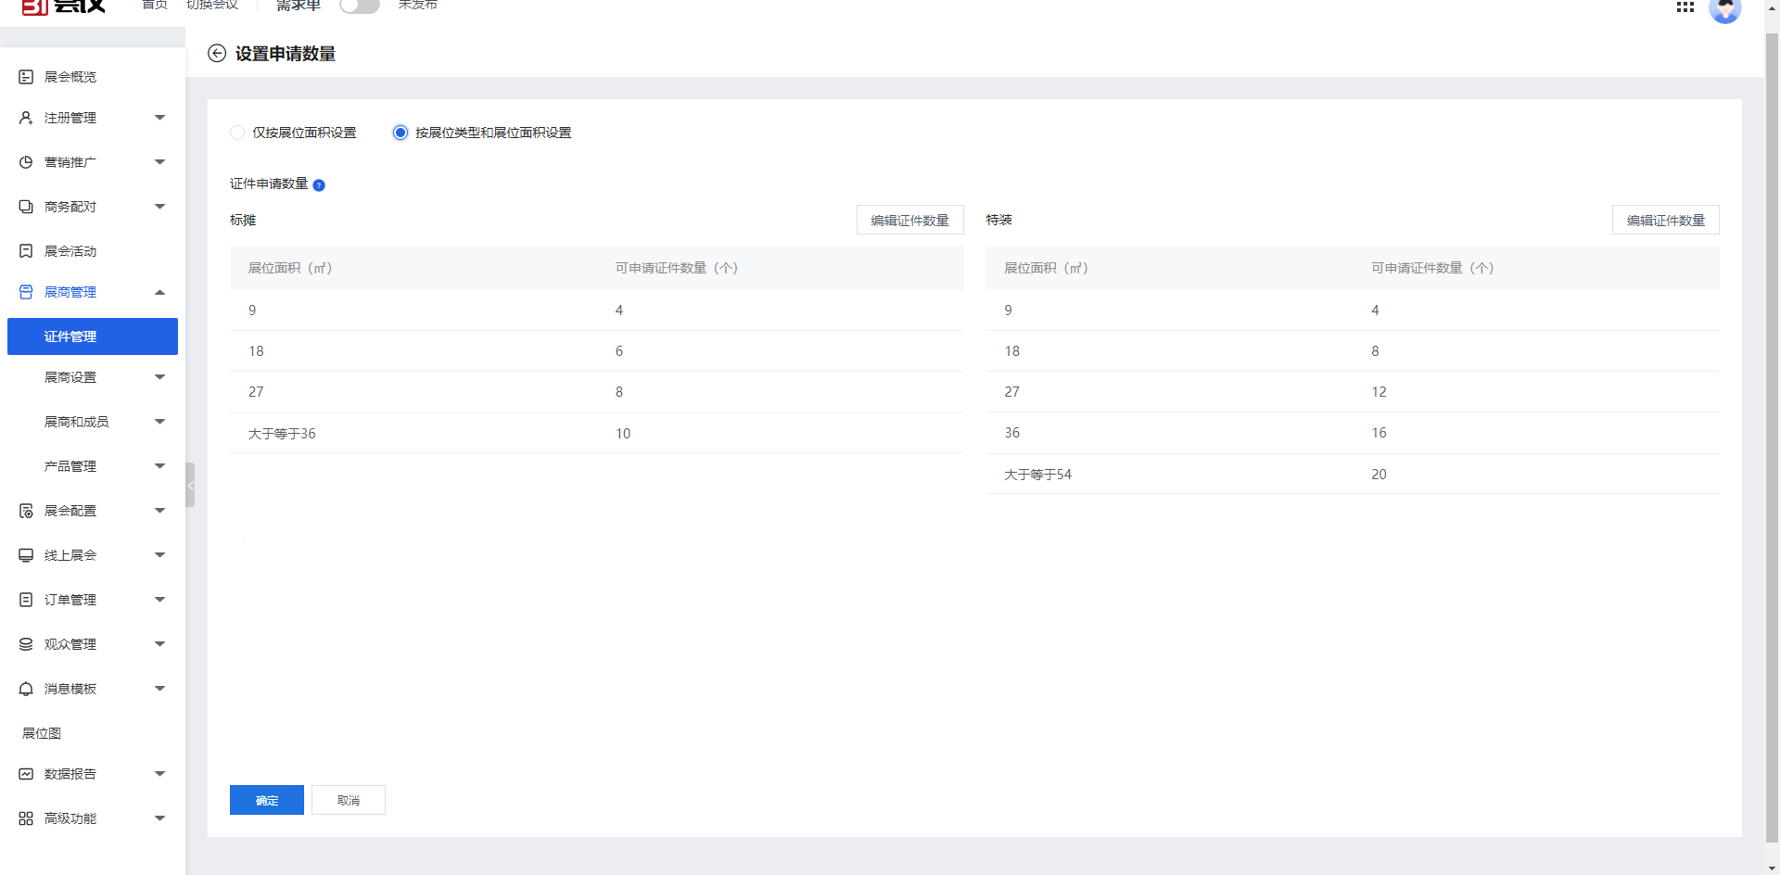This screenshot has width=1780, height=875.
Task: Click the 展会活动 sidebar icon
Action: click(x=26, y=251)
